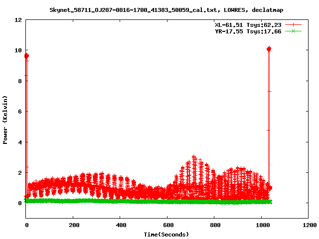Click y-axis tick label 4
Image resolution: width=319 pixels, height=239 pixels.
click(20, 142)
